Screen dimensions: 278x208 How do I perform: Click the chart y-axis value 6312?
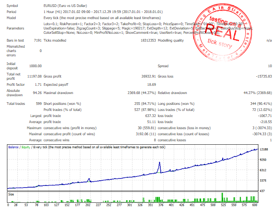[x=263, y=170]
